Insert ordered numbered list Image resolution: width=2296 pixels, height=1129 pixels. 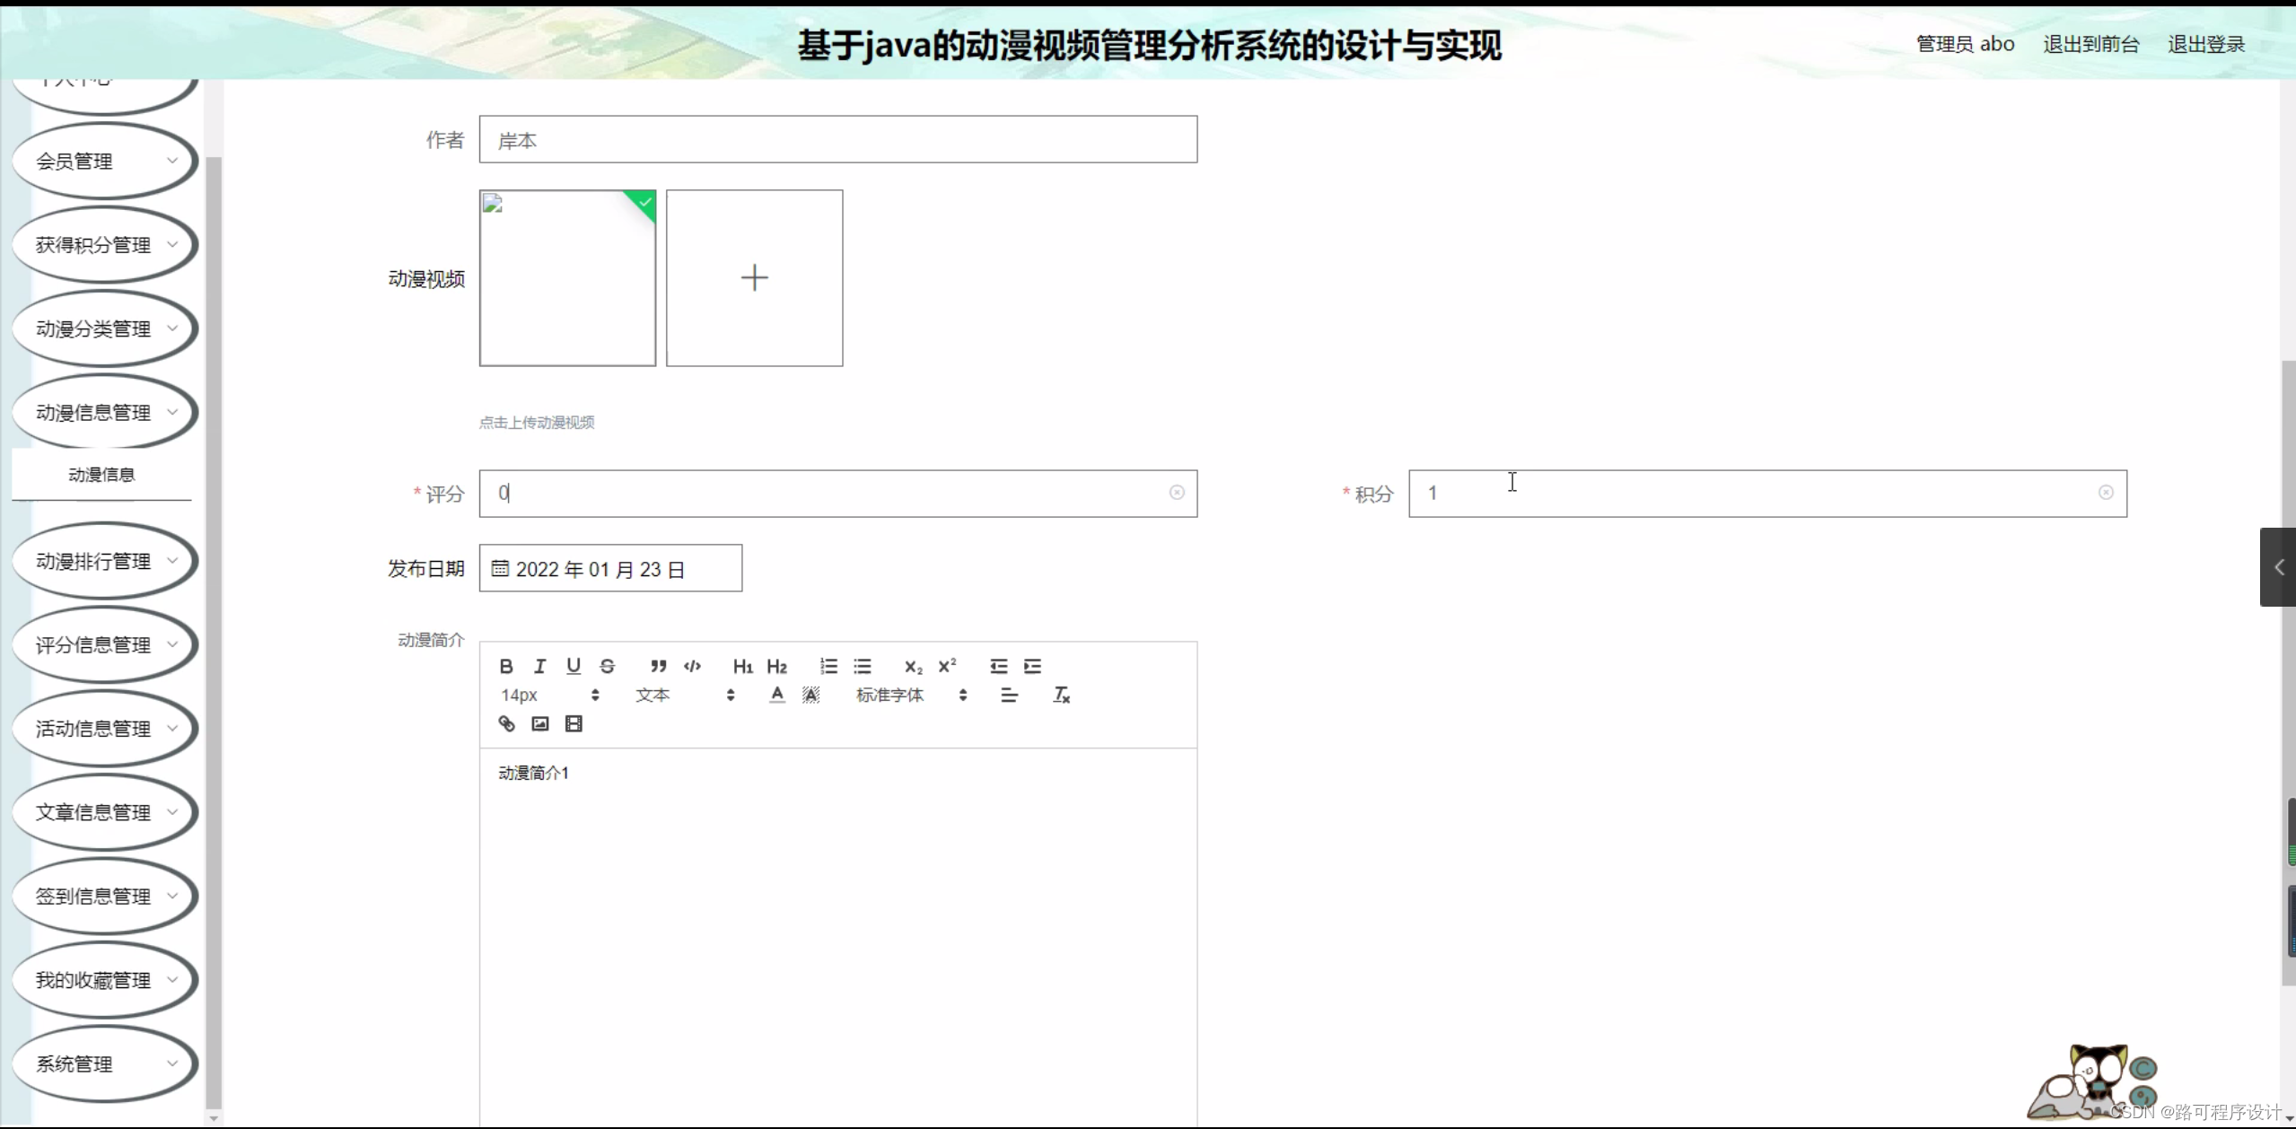click(x=828, y=666)
